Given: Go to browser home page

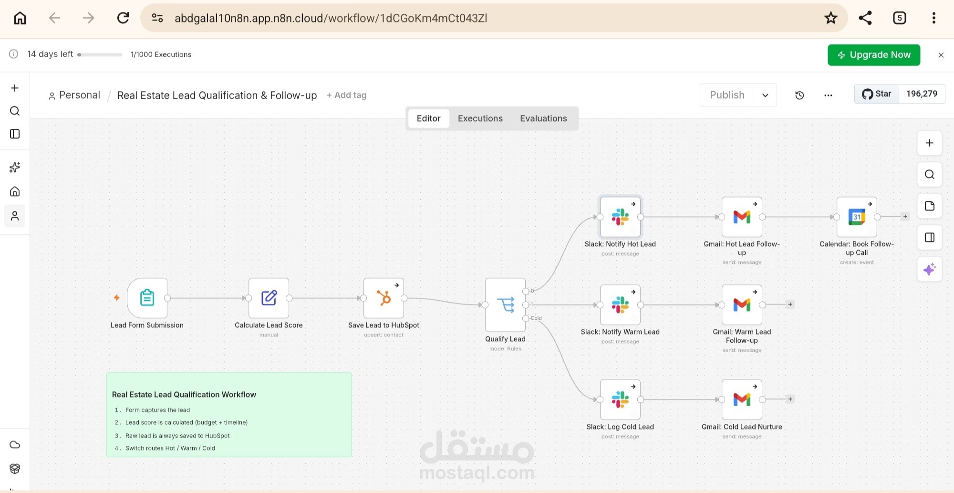Looking at the screenshot, I should tap(20, 18).
